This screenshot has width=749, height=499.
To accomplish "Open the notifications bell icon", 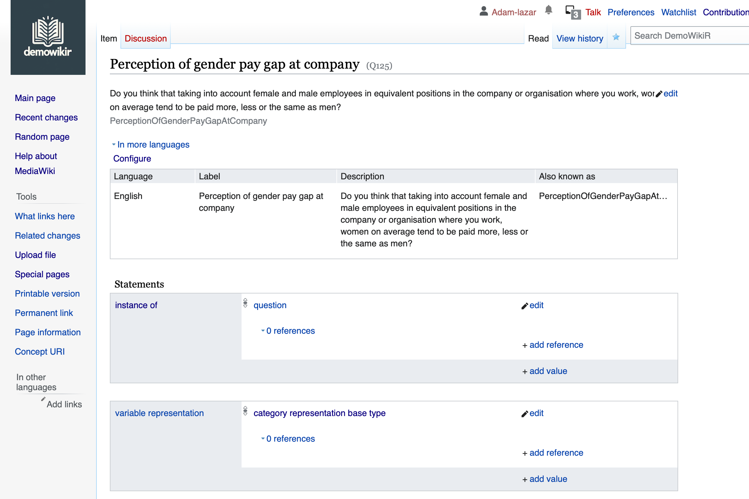I will [548, 11].
